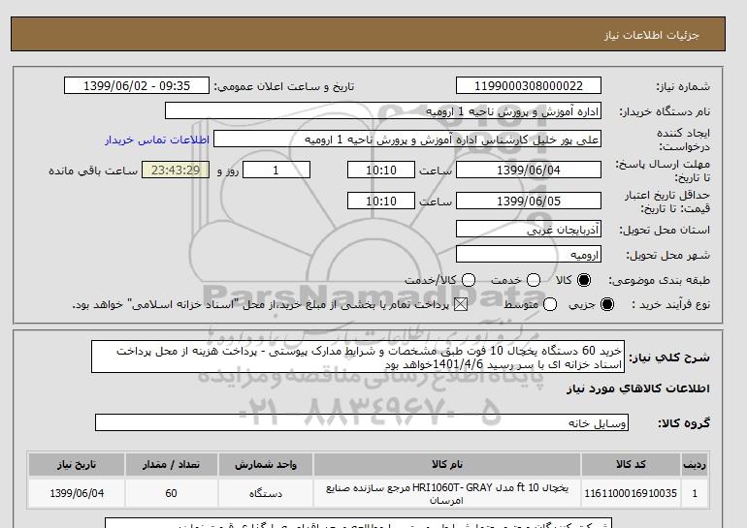This screenshot has width=747, height=528.
Task: Click the HRI1060T- GRAY product name cell
Action: (x=447, y=493)
